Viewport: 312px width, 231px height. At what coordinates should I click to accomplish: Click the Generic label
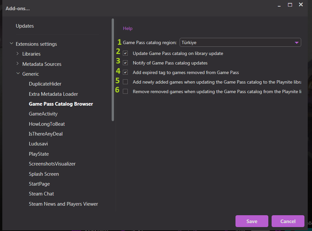(x=31, y=74)
